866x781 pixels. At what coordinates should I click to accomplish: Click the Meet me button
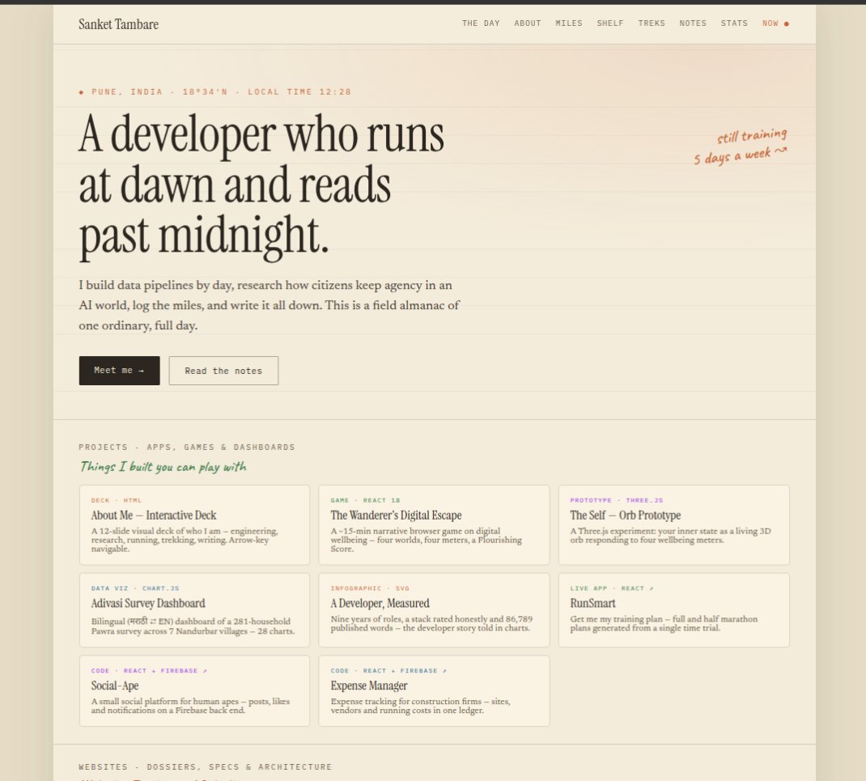tap(119, 371)
